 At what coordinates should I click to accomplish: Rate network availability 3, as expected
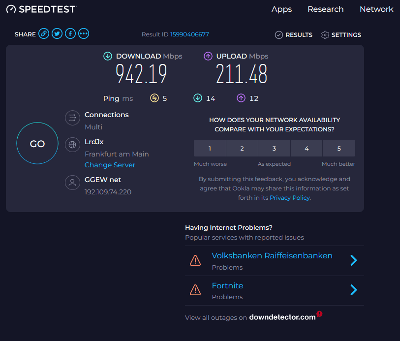[274, 148]
